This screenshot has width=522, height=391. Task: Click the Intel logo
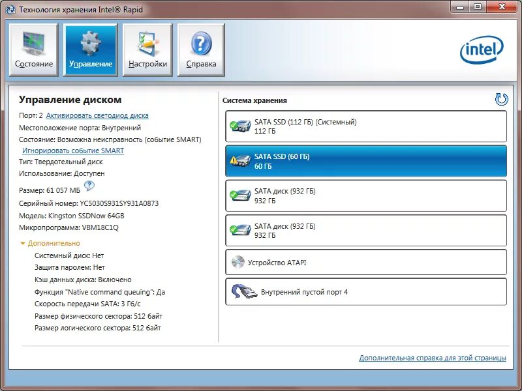tap(482, 50)
